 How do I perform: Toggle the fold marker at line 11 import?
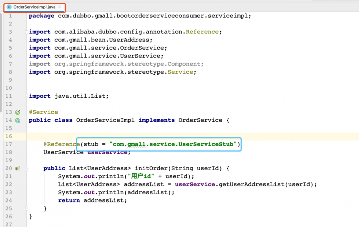(27, 96)
